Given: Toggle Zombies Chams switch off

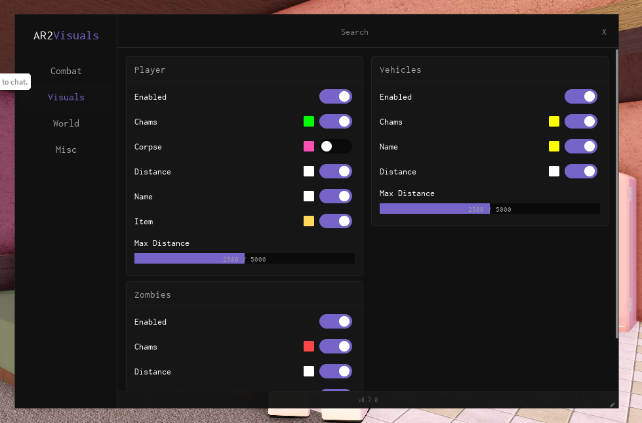Looking at the screenshot, I should point(336,346).
